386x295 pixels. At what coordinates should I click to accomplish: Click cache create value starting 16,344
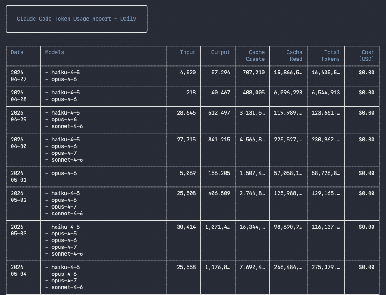click(252, 227)
